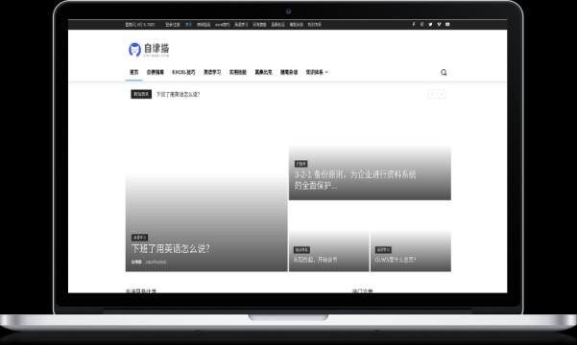Show the next ticker headline arrow
Screen dimensions: 577x345
442,95
